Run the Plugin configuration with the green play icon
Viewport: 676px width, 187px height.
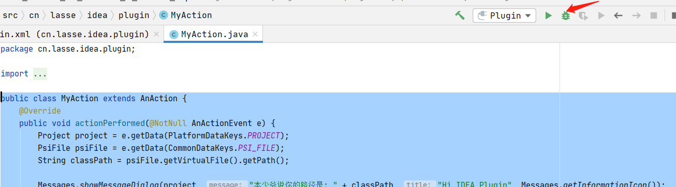click(x=548, y=15)
